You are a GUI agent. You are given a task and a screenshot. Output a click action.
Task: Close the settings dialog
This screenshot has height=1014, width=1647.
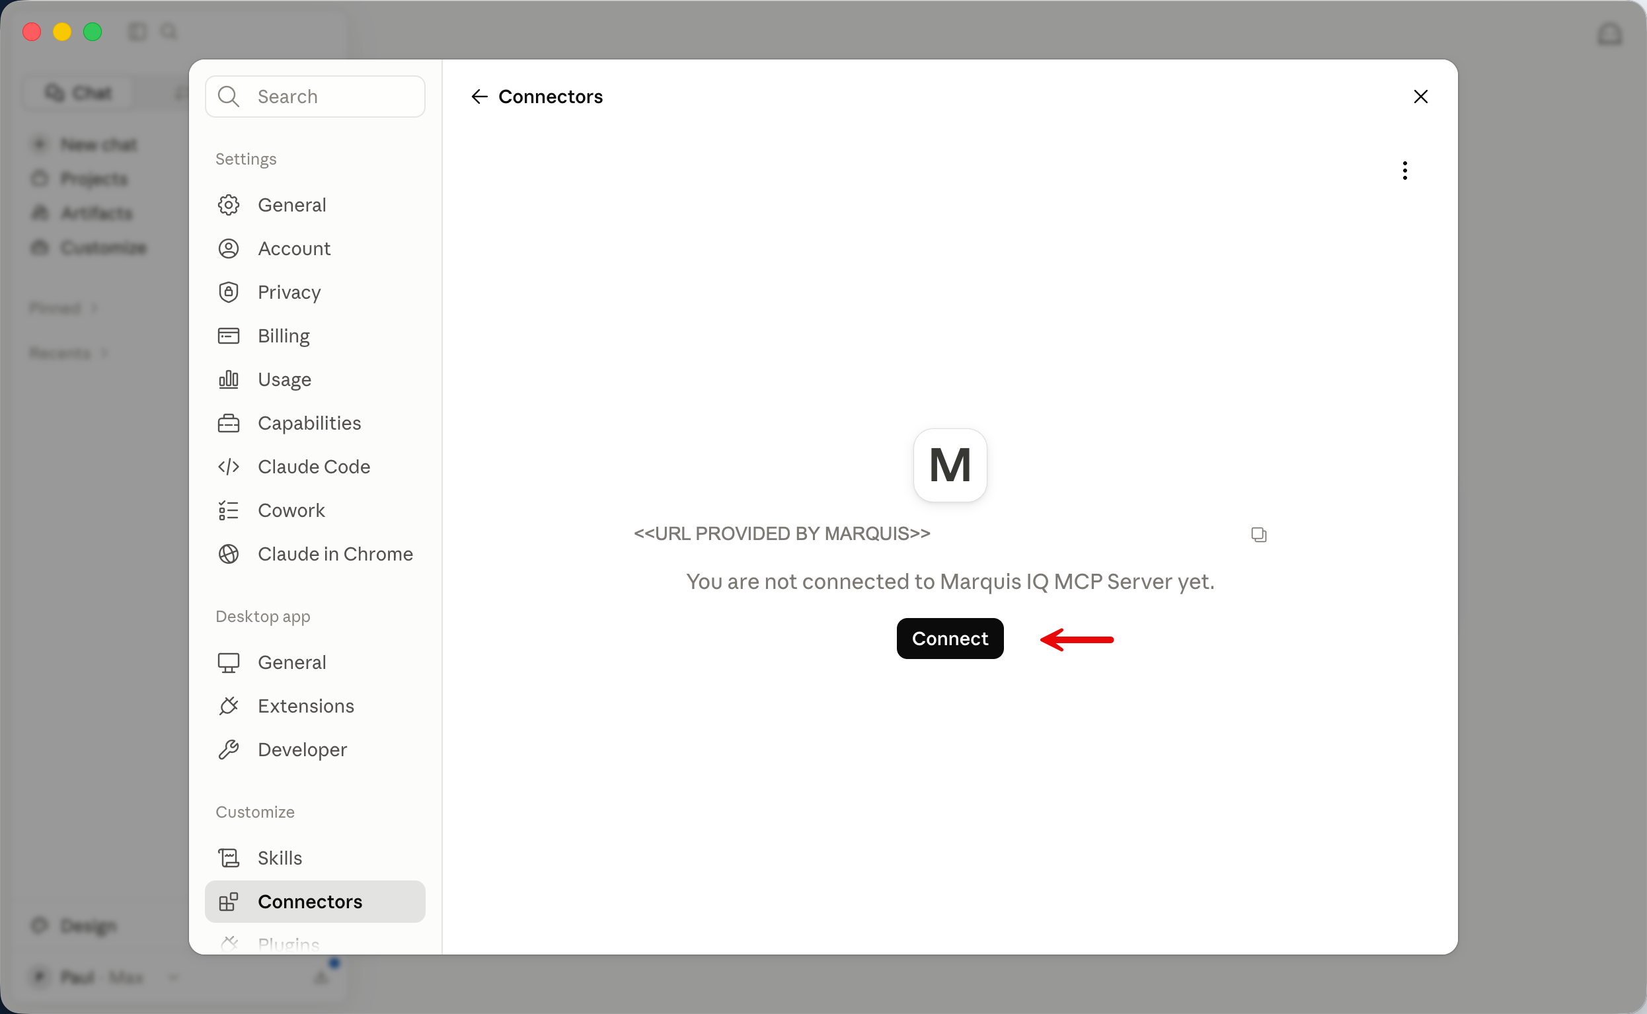coord(1420,97)
